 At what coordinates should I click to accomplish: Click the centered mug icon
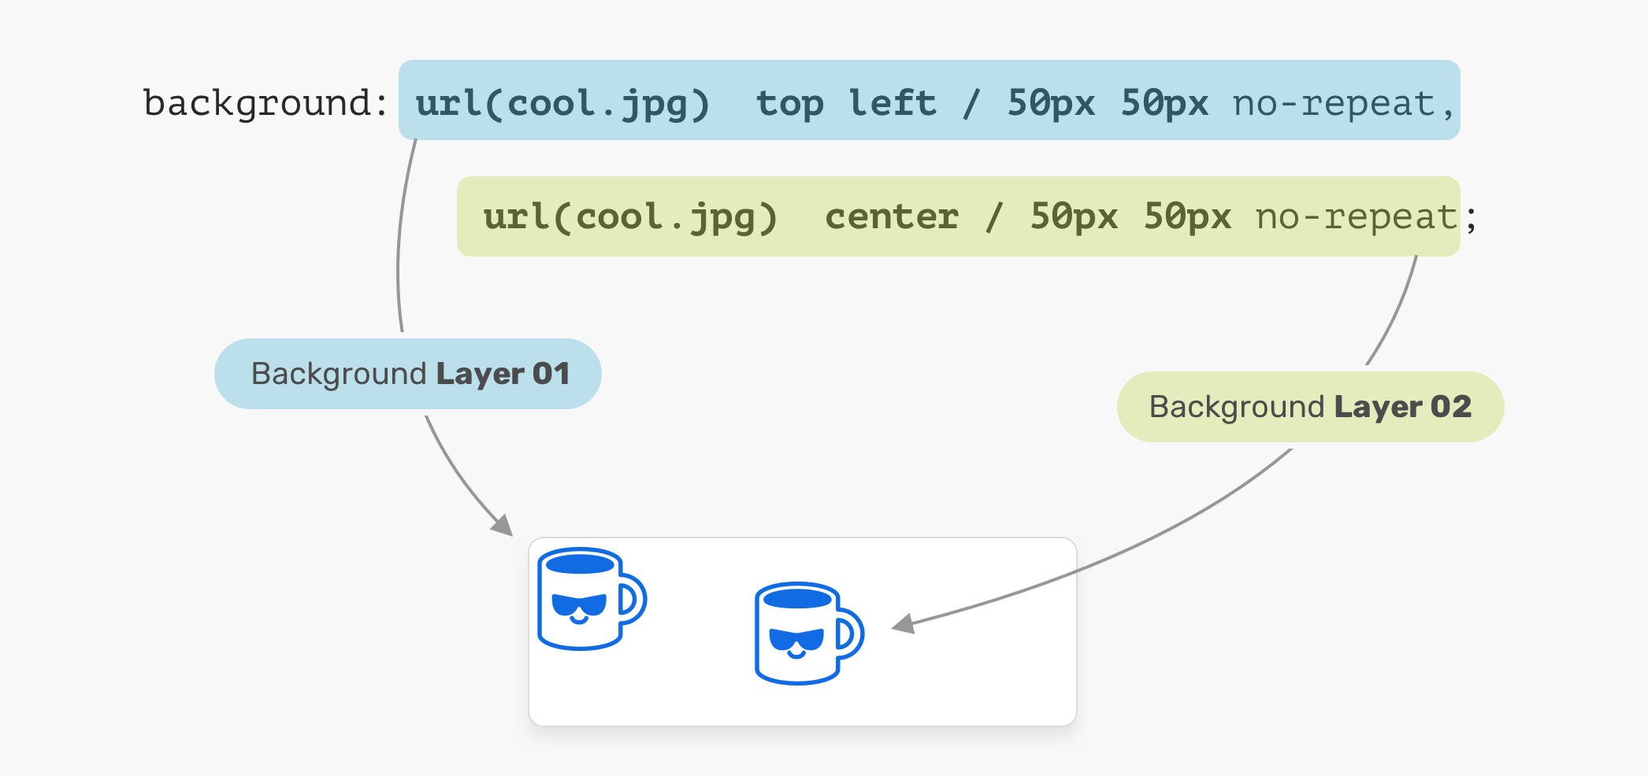[809, 634]
